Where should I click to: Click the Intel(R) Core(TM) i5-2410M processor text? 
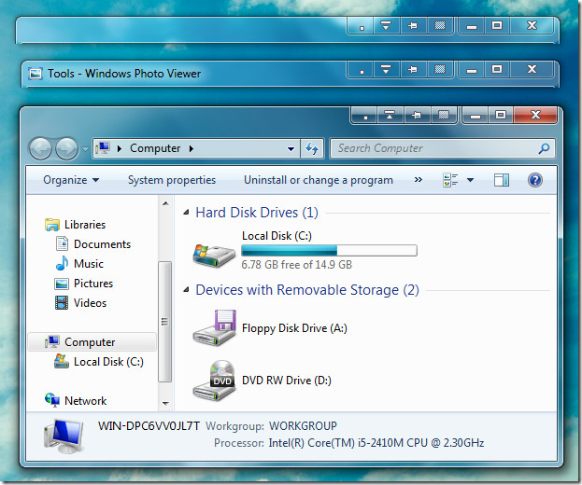pyautogui.click(x=376, y=443)
